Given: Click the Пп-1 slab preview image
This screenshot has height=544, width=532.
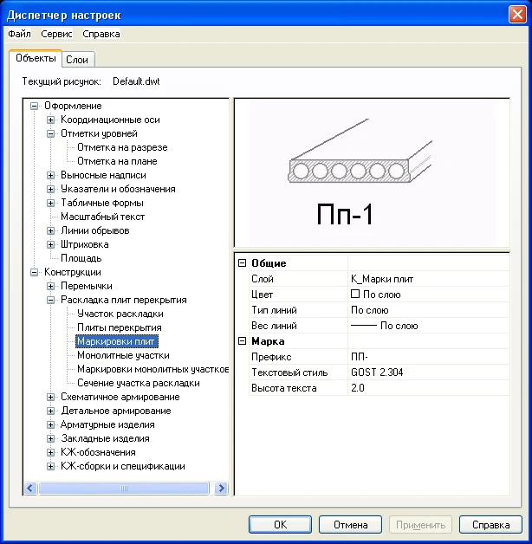Looking at the screenshot, I should (373, 173).
